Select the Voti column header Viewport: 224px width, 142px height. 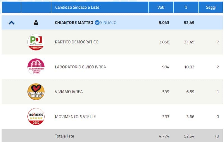click(160, 7)
